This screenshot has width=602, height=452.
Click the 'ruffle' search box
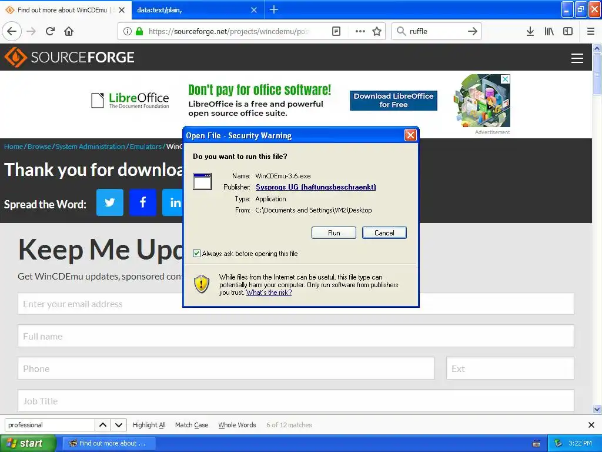[x=436, y=32]
